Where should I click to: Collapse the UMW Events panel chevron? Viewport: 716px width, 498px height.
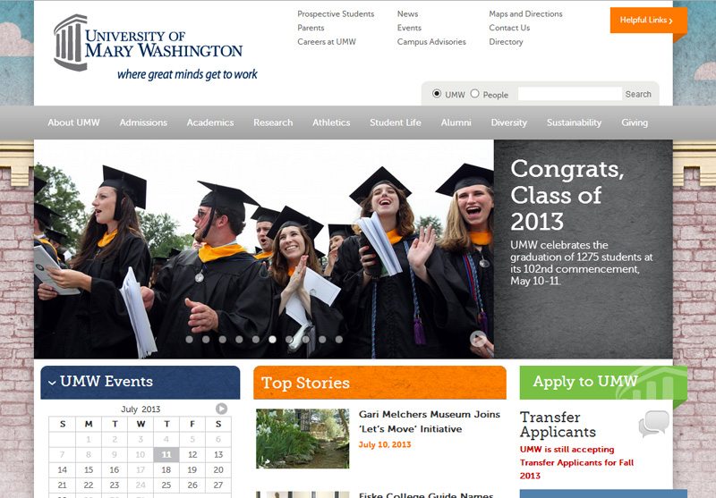coord(52,383)
